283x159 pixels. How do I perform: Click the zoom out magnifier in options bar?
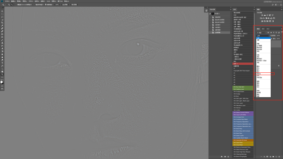click(x=12, y=5)
